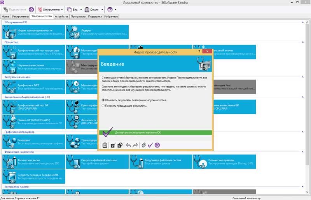Open Арифметический тест процессора tile
Screen dimensions: 311x200
pyautogui.click(x=34, y=52)
